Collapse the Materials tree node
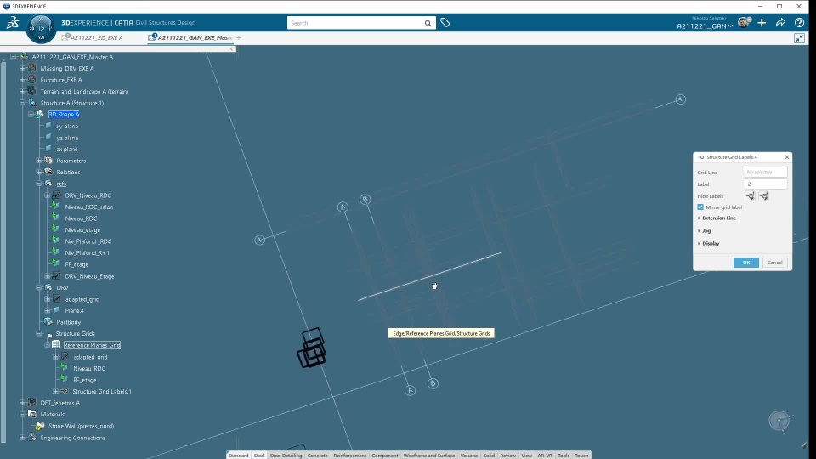The height and width of the screenshot is (459, 816). [22, 414]
